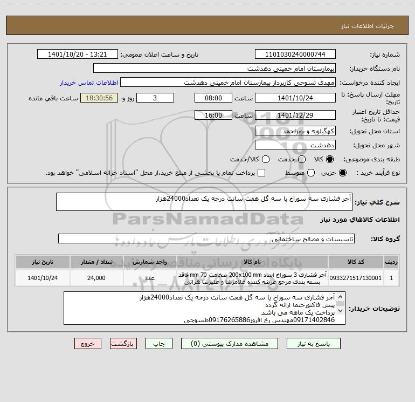Click the delivery city field دهدشت
Image resolution: width=415 pixels, height=402 pixels.
click(x=295, y=145)
